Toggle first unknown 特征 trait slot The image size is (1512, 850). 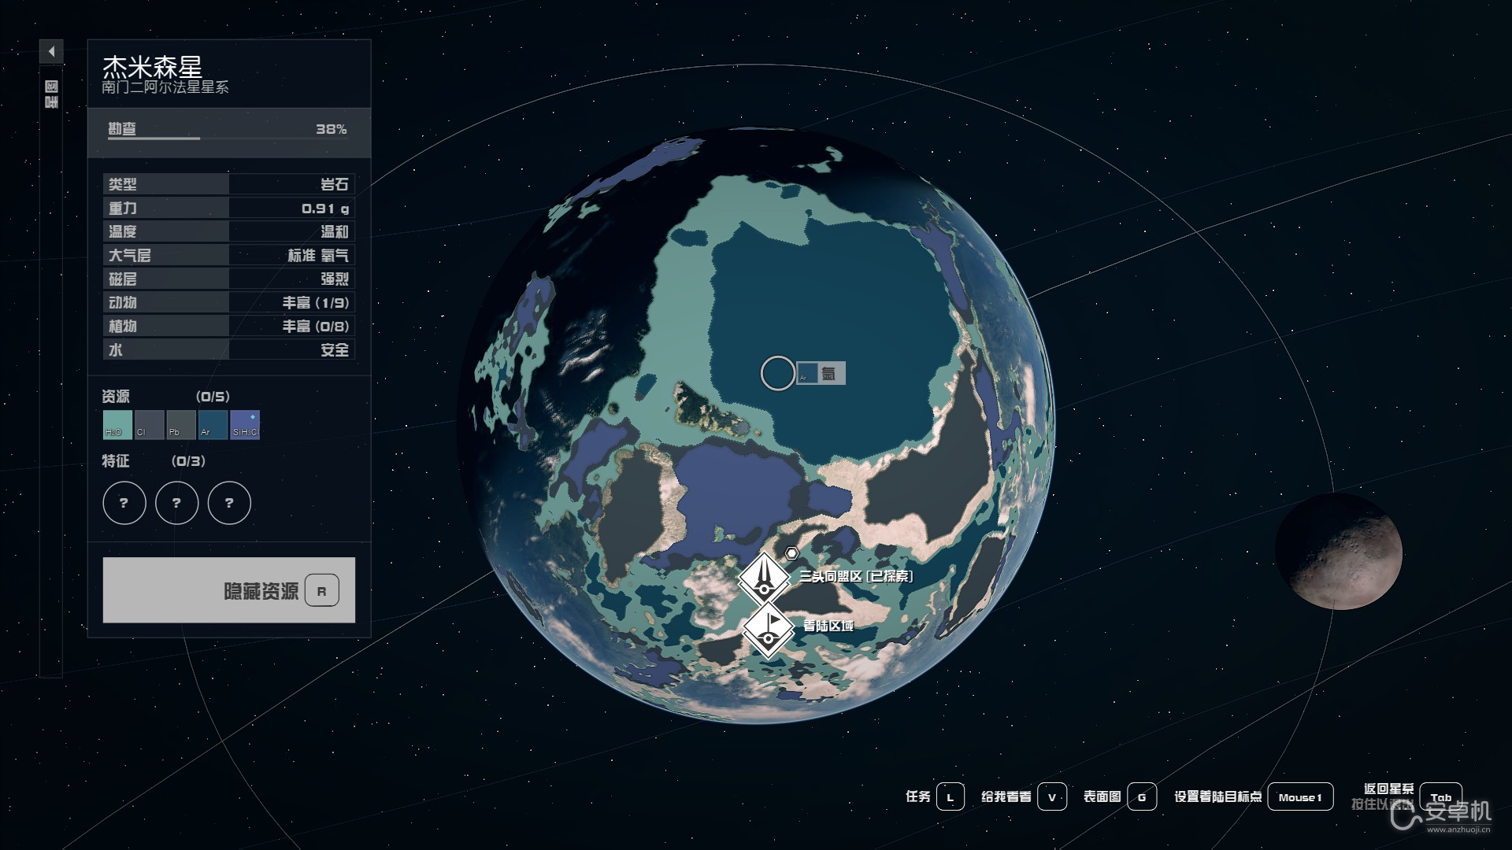(x=124, y=504)
